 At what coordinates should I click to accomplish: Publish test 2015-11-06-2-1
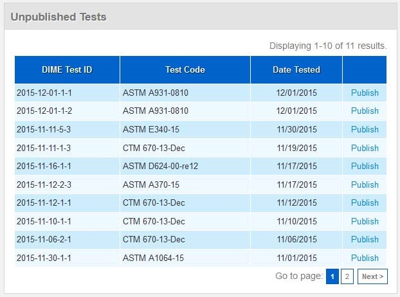pos(365,239)
